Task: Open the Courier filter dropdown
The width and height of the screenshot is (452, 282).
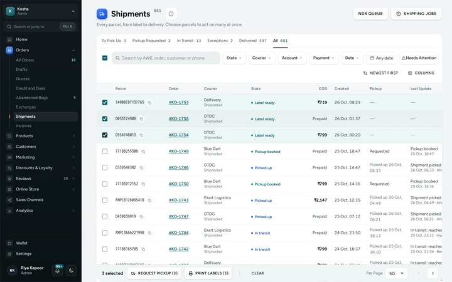Action: click(x=262, y=58)
